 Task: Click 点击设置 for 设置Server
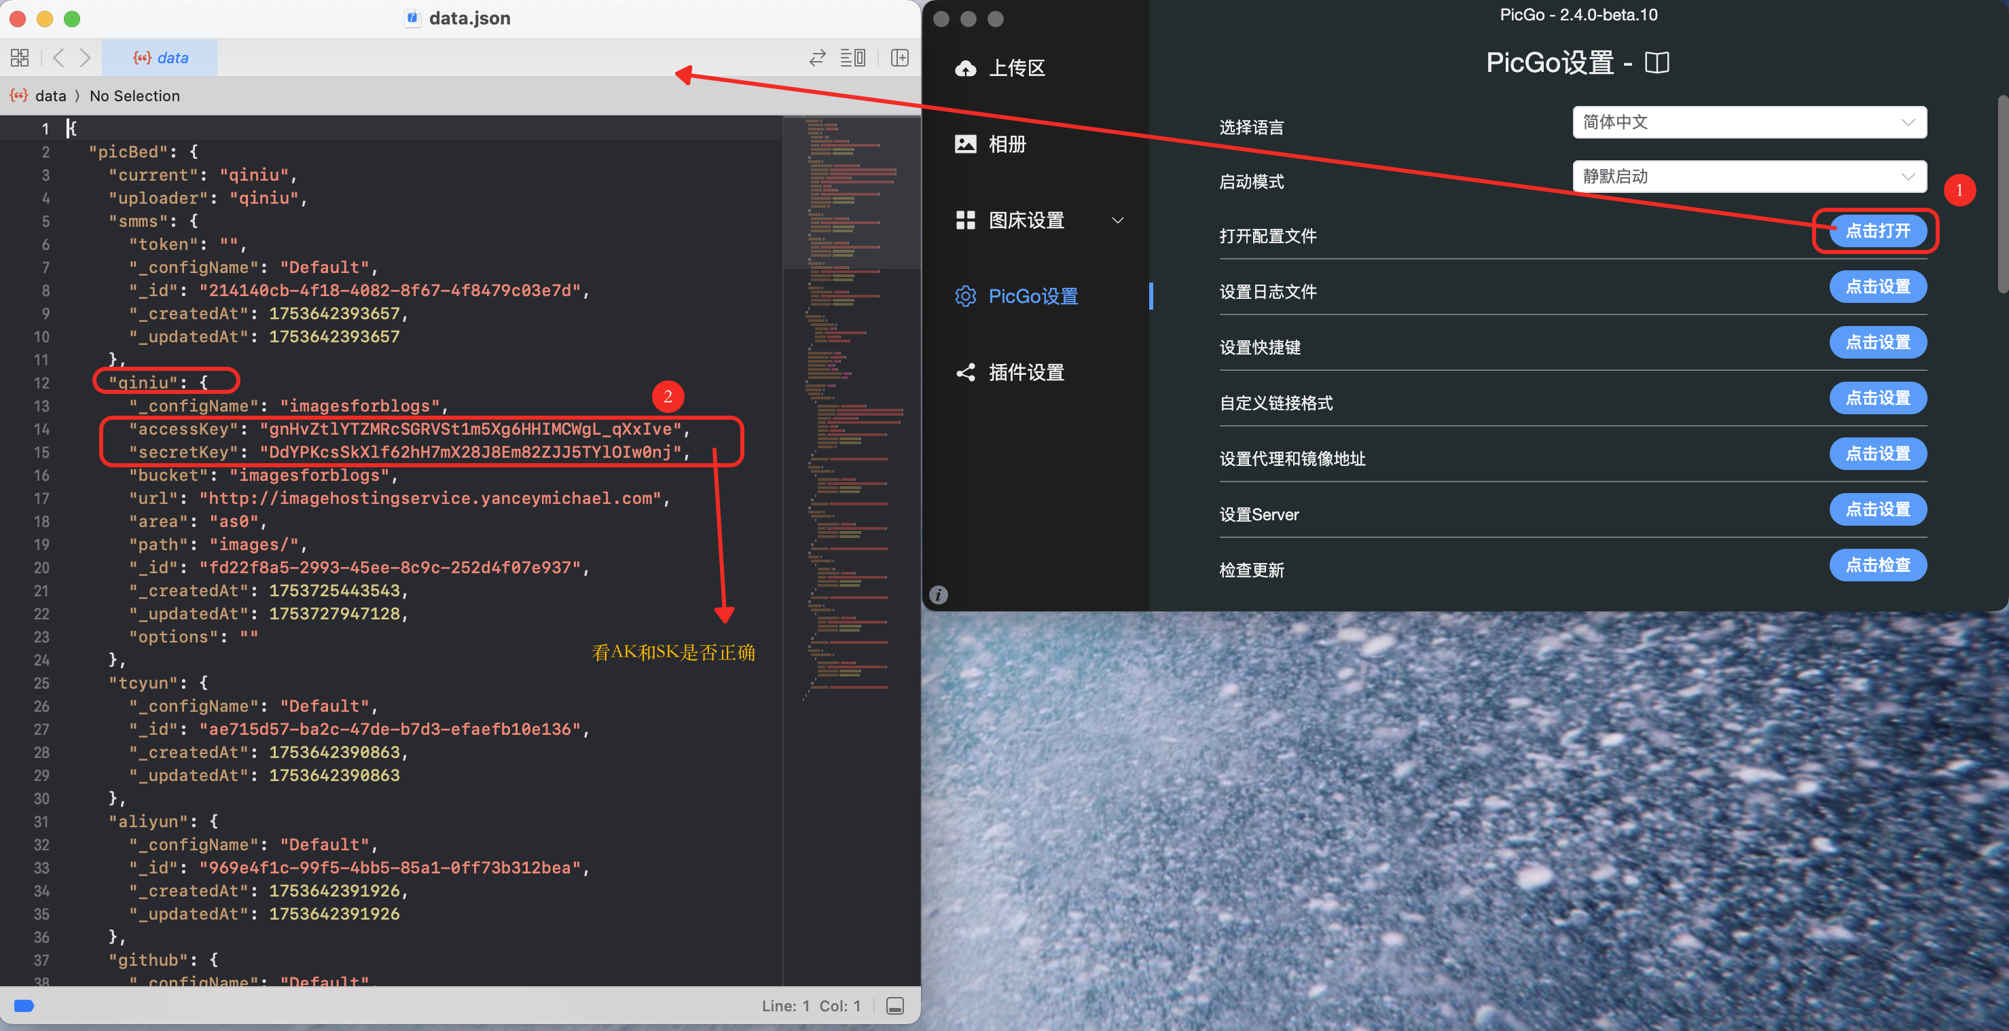(x=1877, y=509)
